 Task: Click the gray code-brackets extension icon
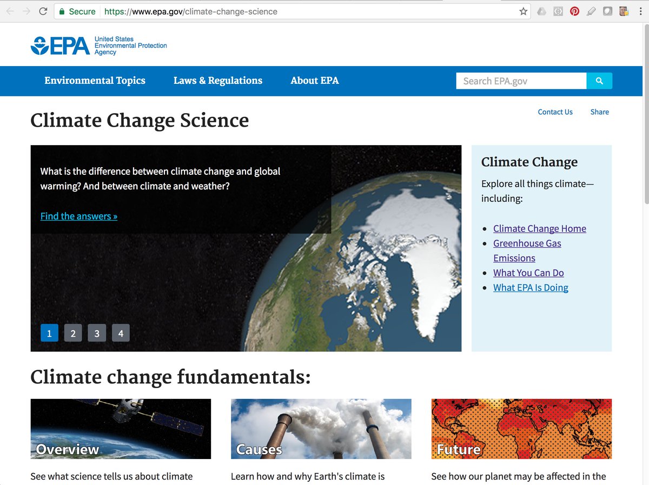(x=558, y=11)
